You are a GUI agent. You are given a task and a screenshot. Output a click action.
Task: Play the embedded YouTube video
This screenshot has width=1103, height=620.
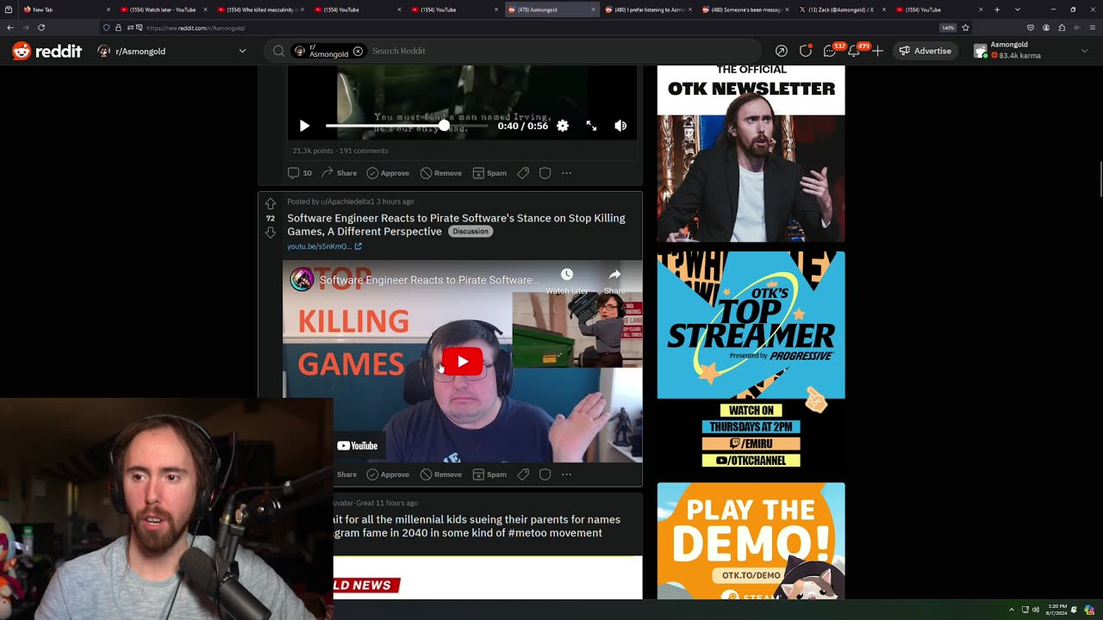(463, 362)
